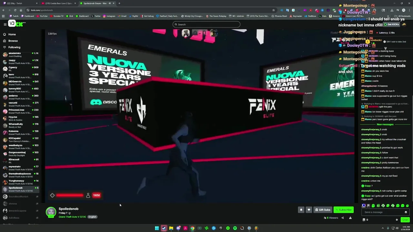The image size is (413, 232).
Task: Open MDSwervin channel in sidebar
Action: point(21,83)
